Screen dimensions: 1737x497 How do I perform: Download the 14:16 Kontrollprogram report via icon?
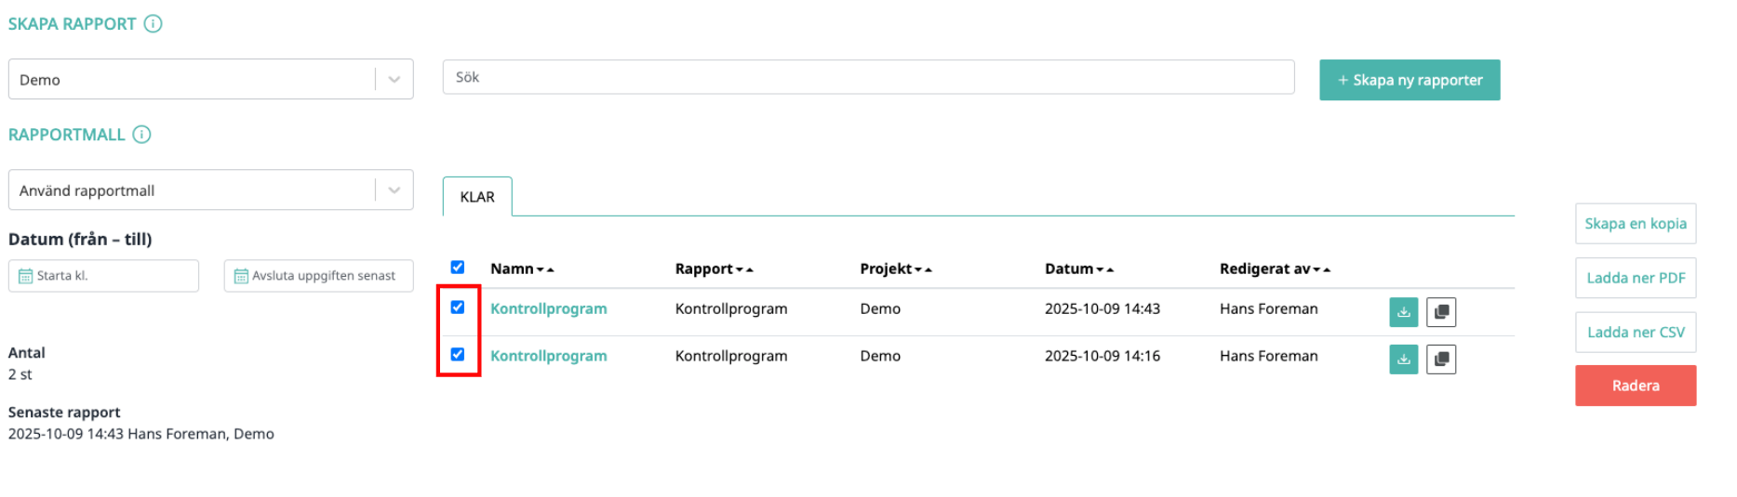1403,360
